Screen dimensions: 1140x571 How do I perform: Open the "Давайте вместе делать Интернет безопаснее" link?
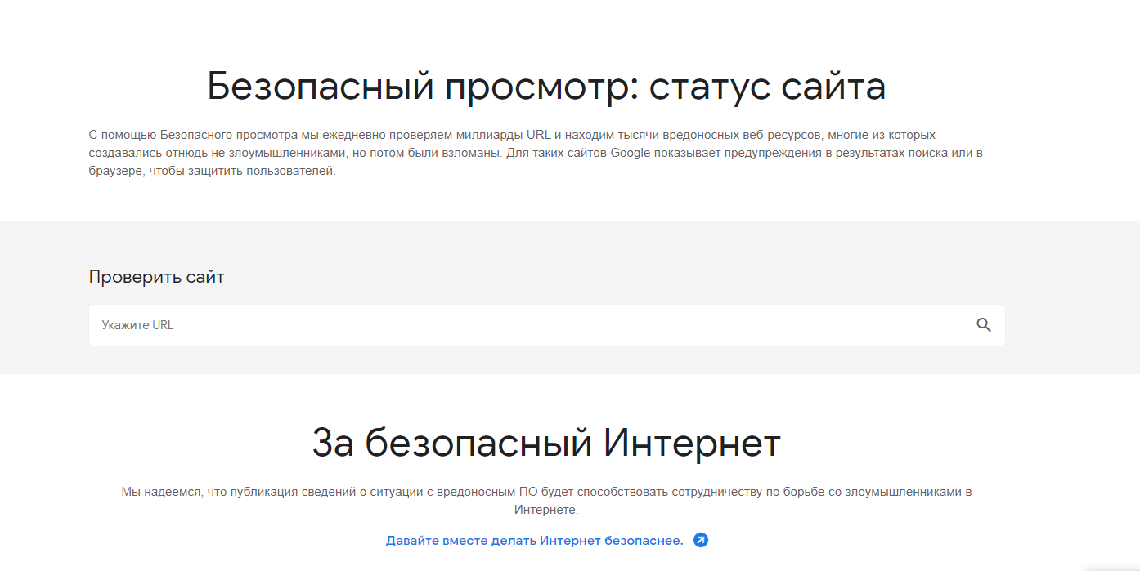point(534,541)
